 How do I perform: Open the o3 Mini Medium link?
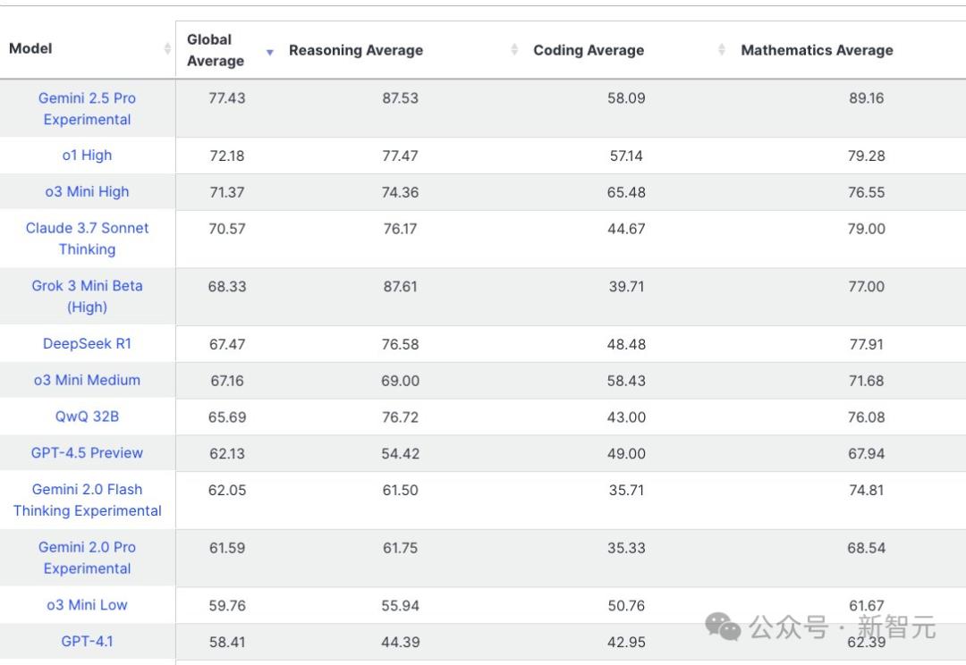tap(87, 380)
